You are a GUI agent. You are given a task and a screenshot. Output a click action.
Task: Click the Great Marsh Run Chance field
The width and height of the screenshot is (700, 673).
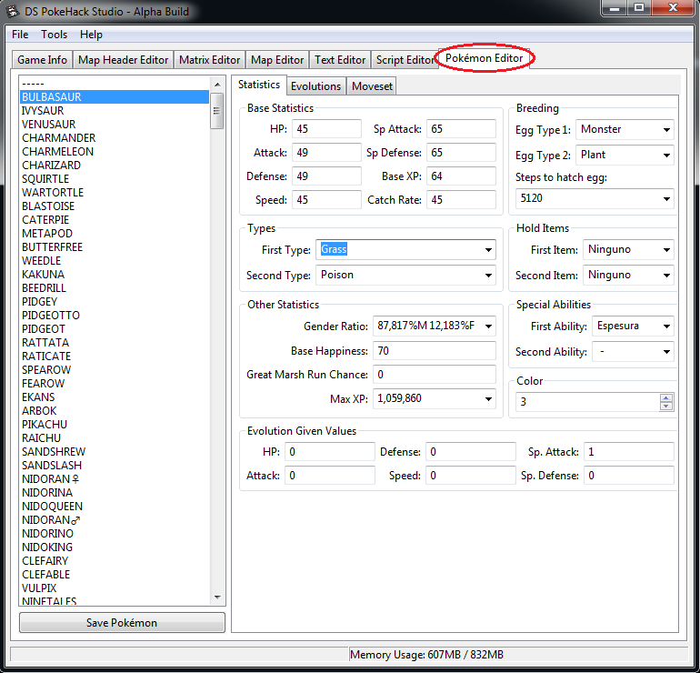point(435,374)
